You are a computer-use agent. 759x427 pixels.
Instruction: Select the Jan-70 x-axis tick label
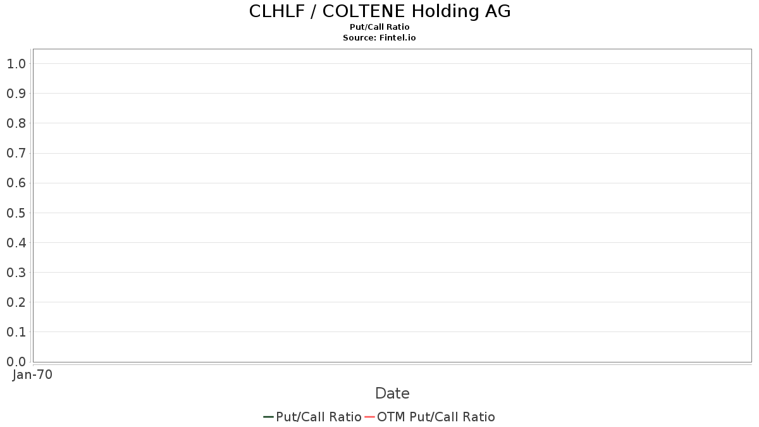32,374
